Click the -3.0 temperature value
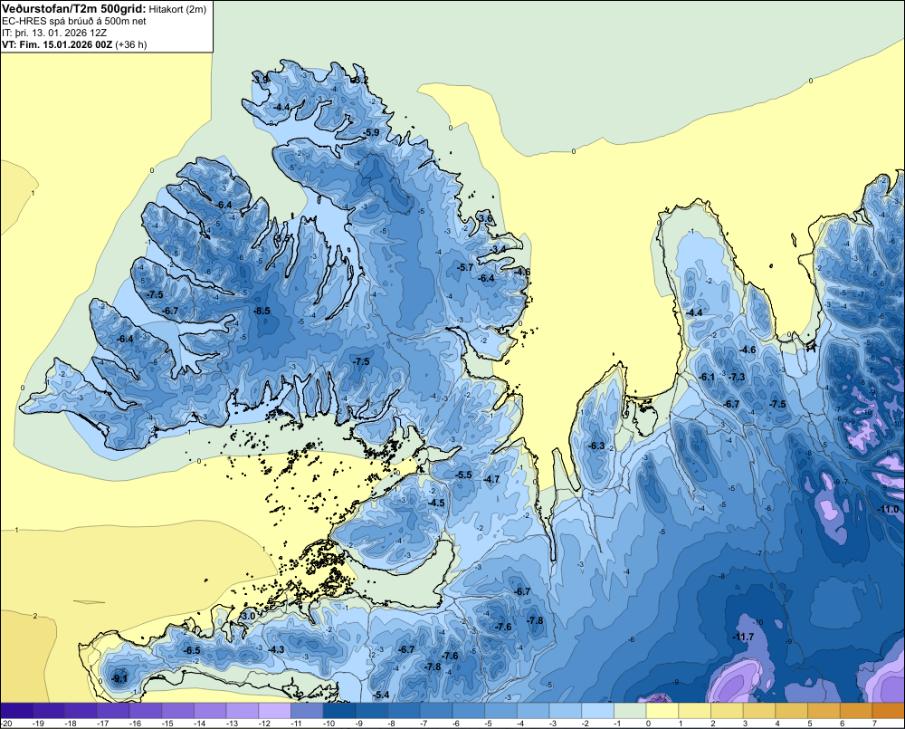Viewport: 905px width, 729px height. (247, 617)
